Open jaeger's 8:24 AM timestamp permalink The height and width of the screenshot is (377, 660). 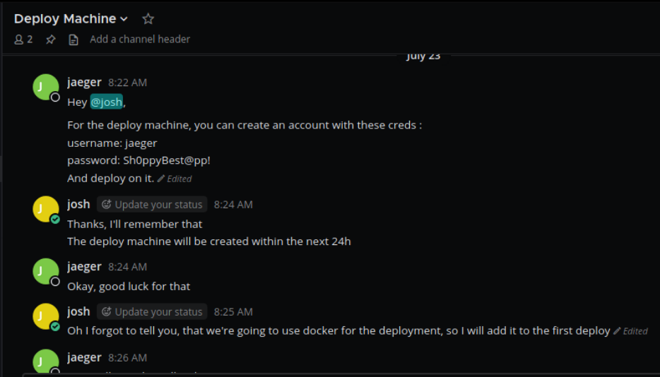point(127,267)
